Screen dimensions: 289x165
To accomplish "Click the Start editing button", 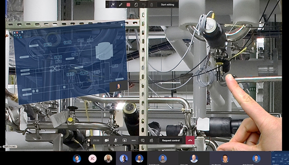I will 168,5.
